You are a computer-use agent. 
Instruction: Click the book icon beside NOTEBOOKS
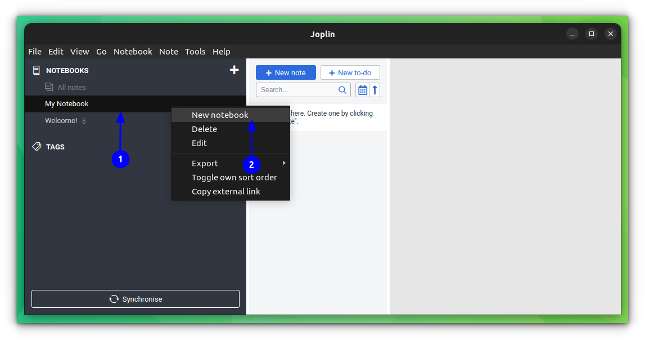coord(36,70)
